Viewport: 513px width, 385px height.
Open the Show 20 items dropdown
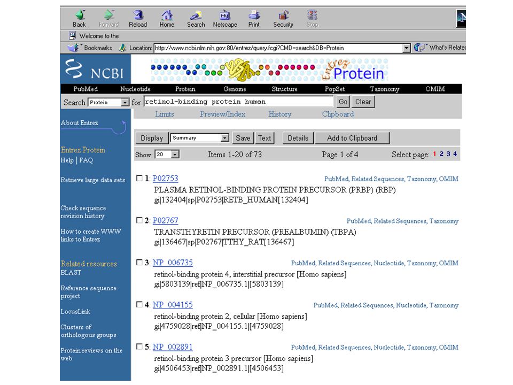tap(167, 154)
